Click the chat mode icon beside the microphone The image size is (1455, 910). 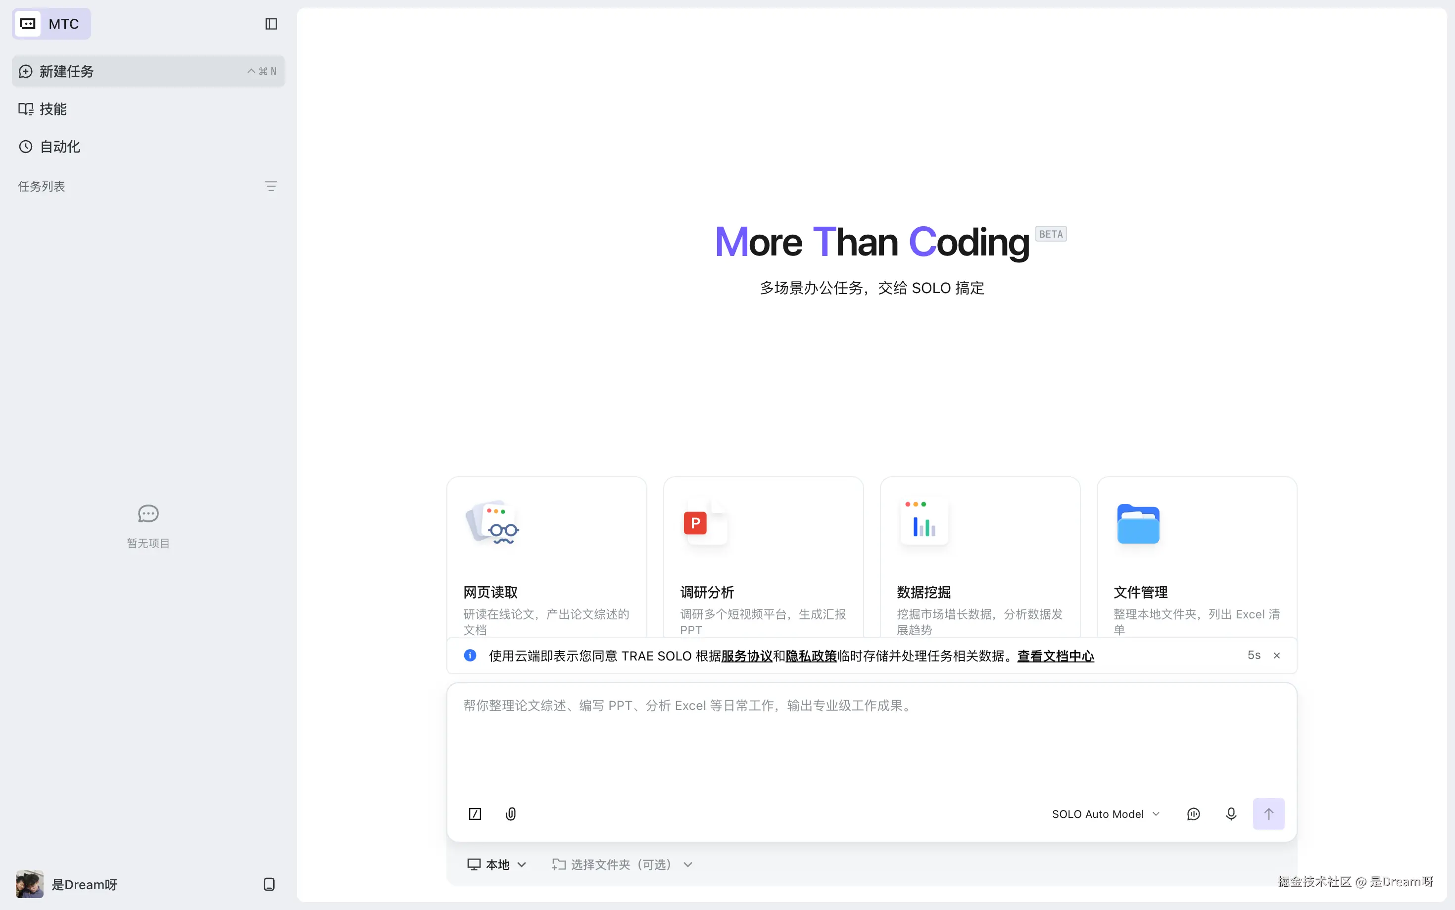coord(1194,814)
